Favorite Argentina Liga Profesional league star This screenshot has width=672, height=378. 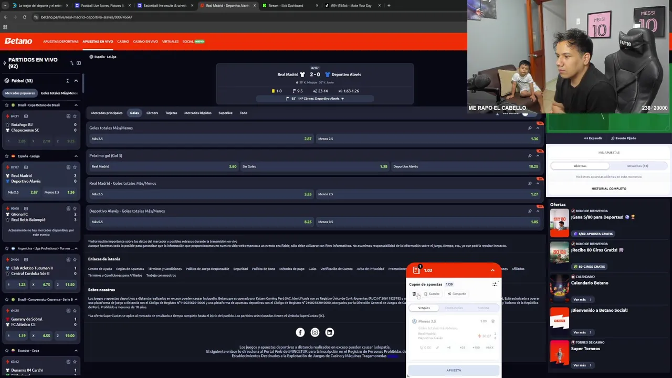click(x=7, y=248)
